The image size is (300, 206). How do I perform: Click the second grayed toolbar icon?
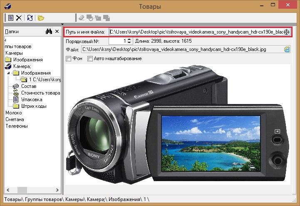pos(90,18)
